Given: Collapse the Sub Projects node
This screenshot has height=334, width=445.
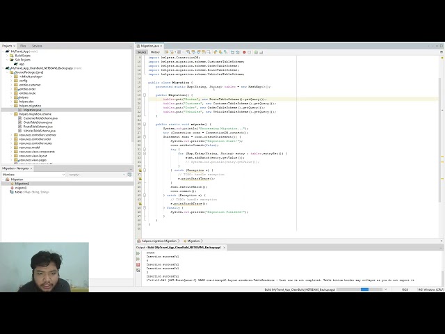Looking at the screenshot, I should click(x=8, y=60).
